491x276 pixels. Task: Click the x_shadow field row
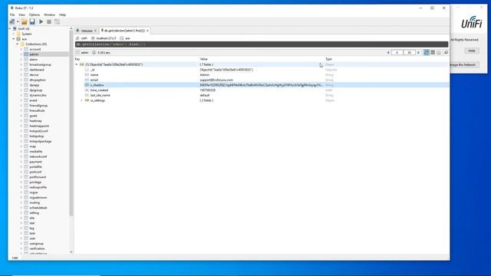(262, 85)
